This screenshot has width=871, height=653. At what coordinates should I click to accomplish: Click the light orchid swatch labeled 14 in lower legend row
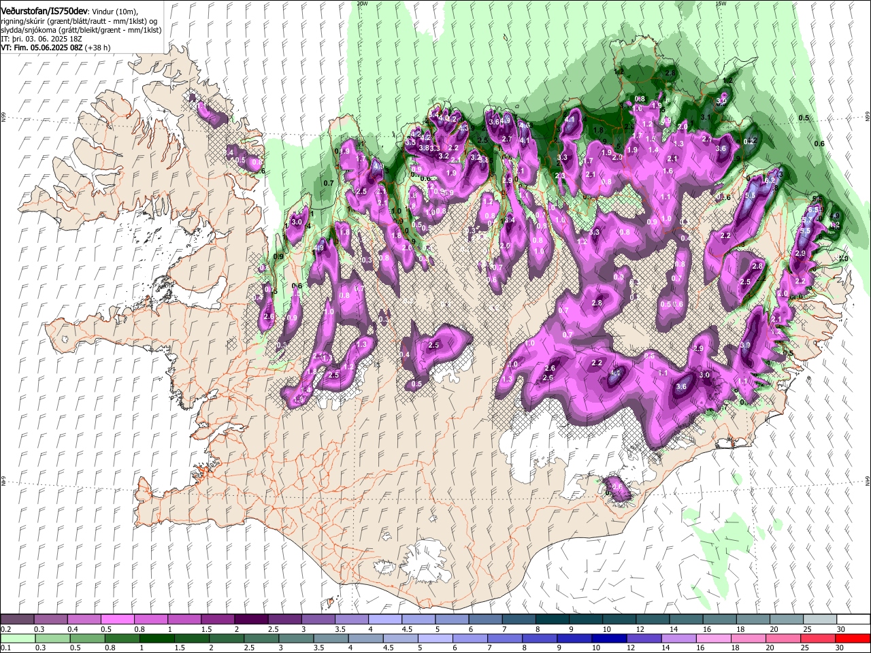point(678,638)
